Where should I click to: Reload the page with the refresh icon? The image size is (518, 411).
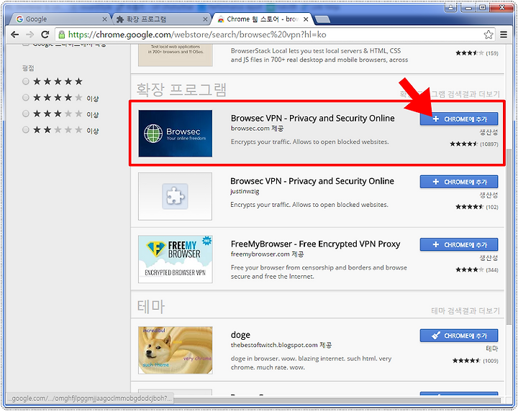click(x=45, y=34)
